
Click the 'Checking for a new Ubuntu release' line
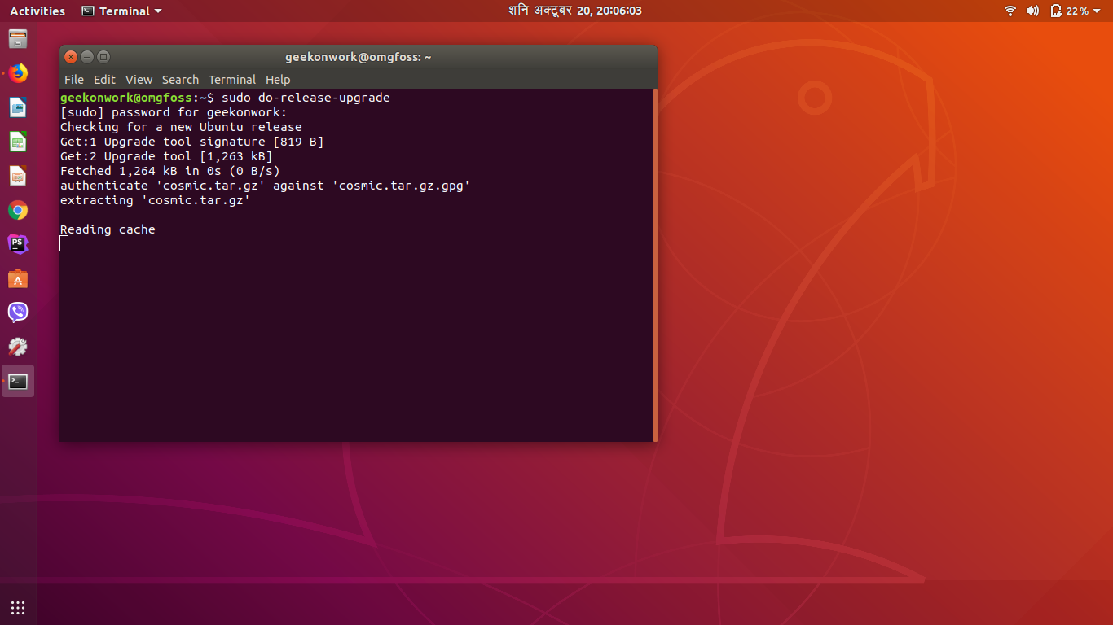tap(181, 127)
